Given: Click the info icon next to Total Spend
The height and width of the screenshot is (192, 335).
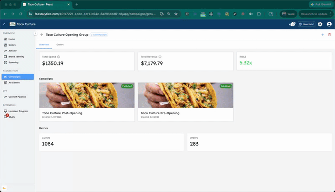Looking at the screenshot, I should (59, 57).
